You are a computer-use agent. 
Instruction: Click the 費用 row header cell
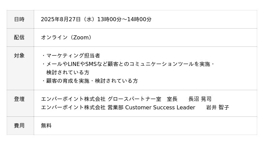click(x=19, y=125)
